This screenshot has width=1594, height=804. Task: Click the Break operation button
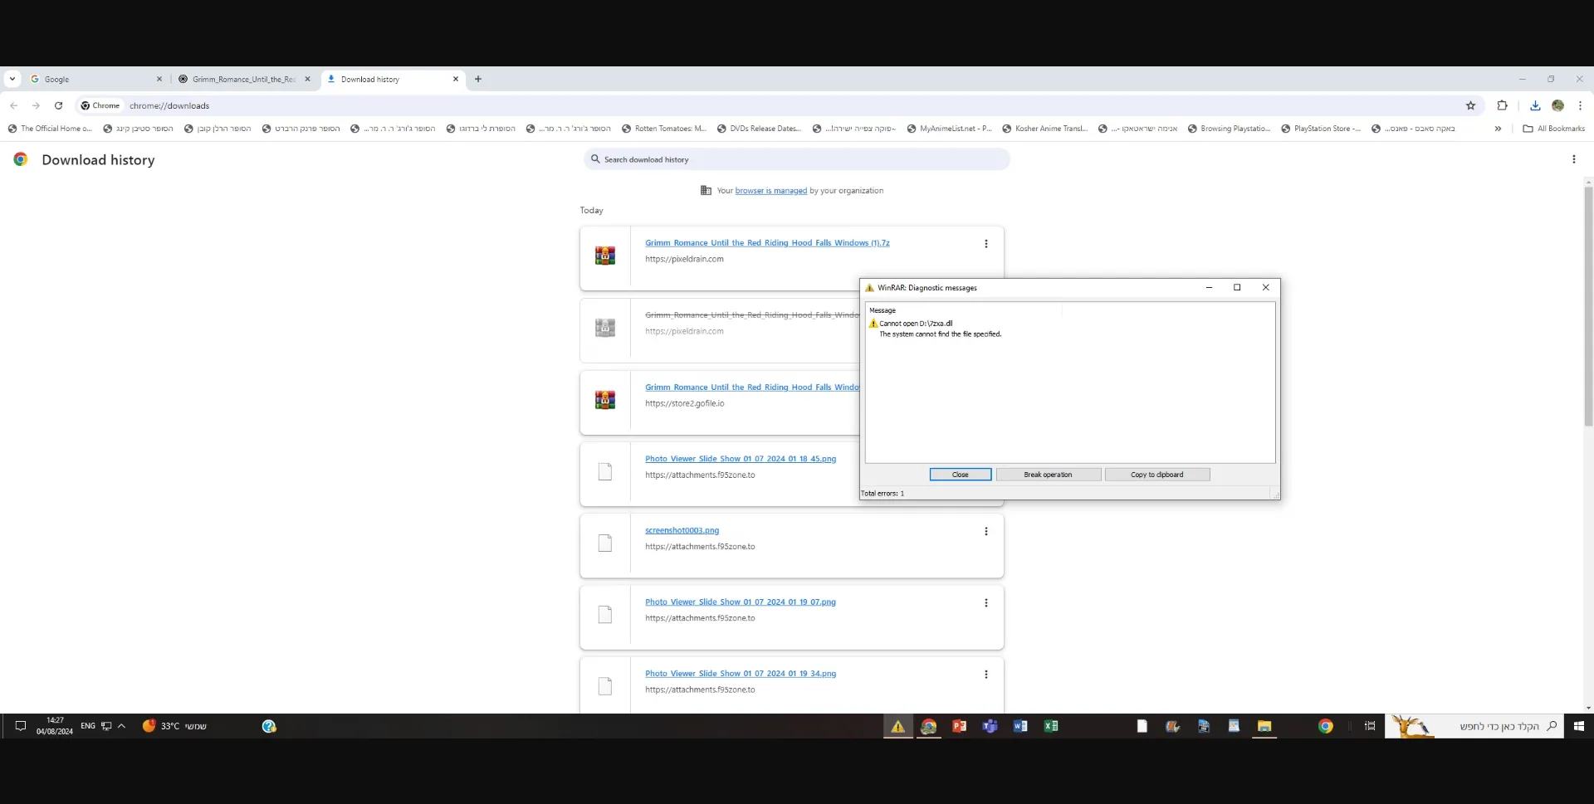point(1048,475)
